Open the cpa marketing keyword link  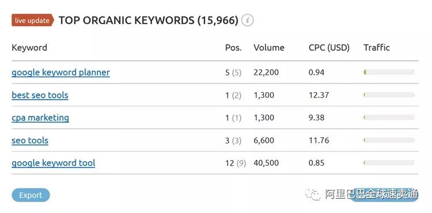40,118
